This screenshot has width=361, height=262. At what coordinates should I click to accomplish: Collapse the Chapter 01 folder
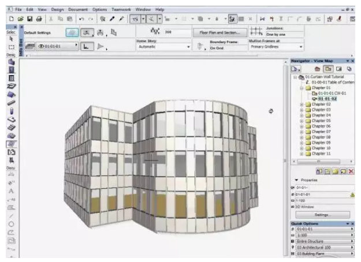pos(302,88)
